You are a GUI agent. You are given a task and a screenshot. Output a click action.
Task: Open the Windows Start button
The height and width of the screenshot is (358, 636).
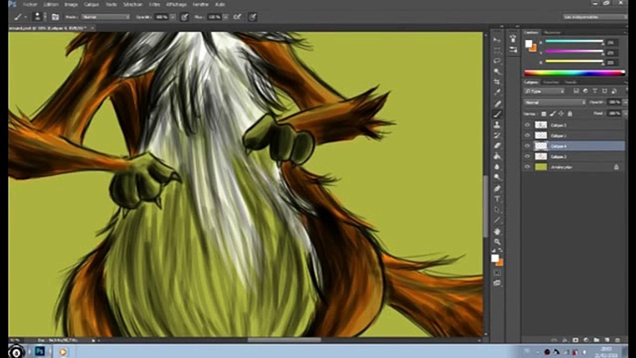[x=16, y=352]
